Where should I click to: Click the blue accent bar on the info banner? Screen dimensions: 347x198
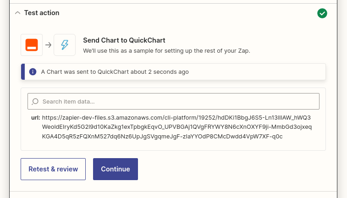[23, 71]
